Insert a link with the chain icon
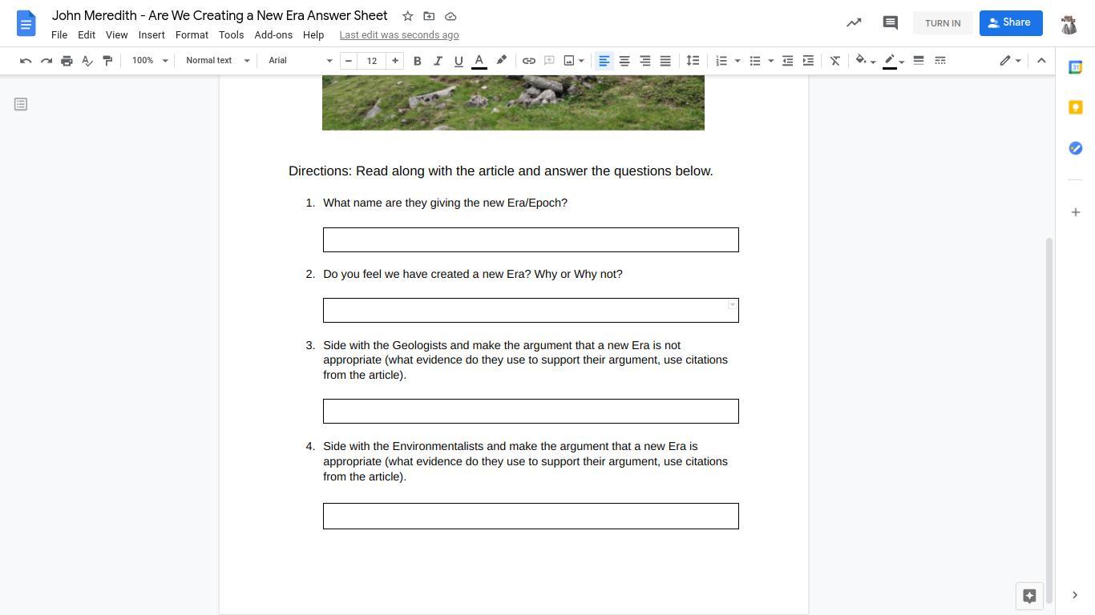 (529, 61)
